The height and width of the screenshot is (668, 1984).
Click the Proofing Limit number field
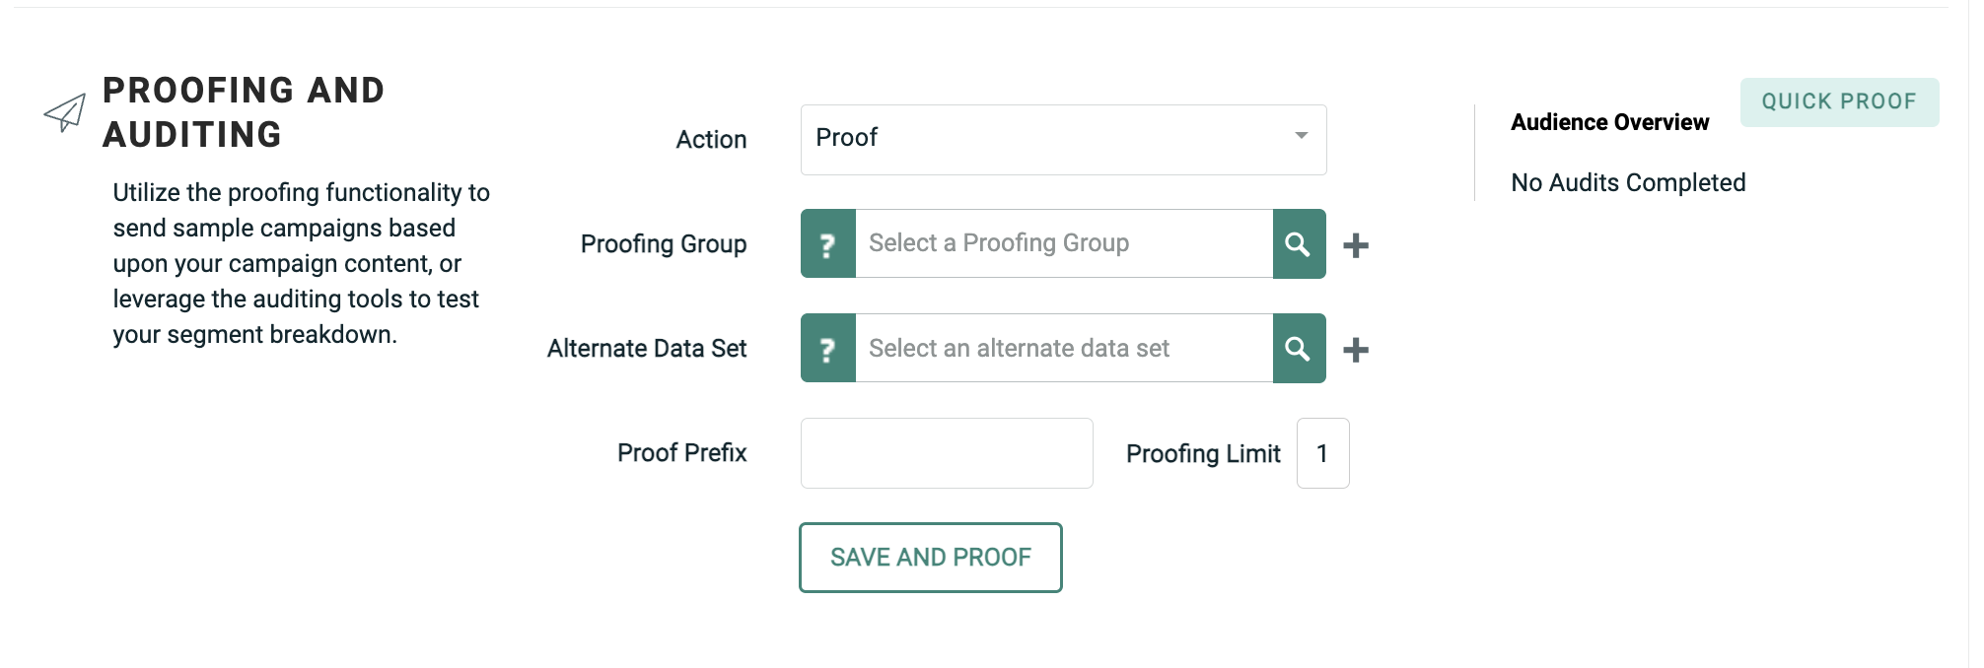click(1322, 453)
